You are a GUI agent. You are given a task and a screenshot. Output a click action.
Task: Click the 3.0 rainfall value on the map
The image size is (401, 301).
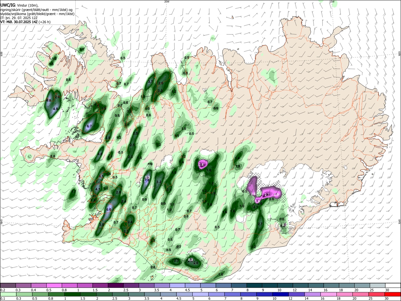click(x=102, y=225)
